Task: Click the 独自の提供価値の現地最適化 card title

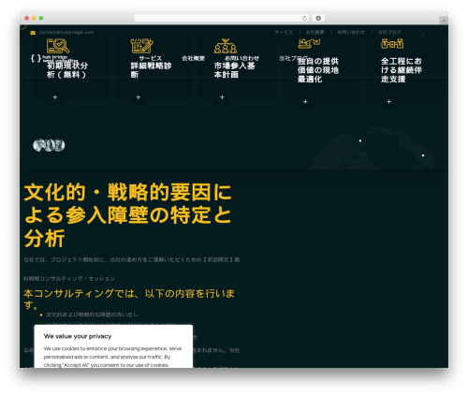Action: (318, 70)
